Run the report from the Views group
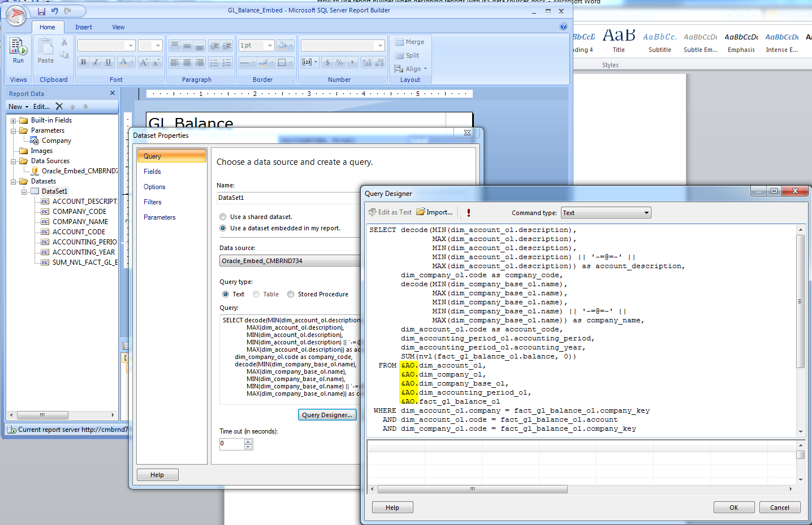 tap(18, 51)
